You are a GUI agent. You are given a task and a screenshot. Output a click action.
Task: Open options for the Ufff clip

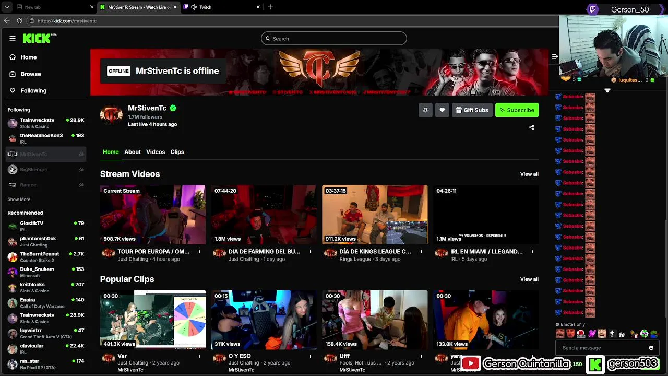point(421,357)
